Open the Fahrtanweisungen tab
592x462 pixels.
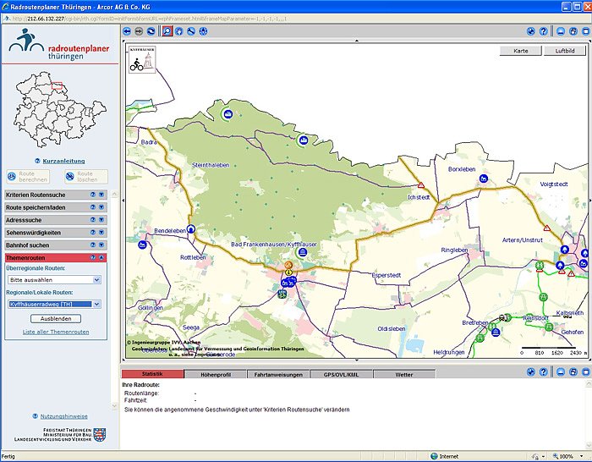[278, 374]
